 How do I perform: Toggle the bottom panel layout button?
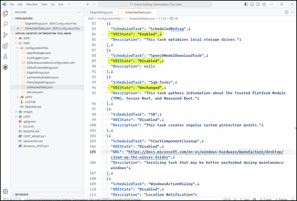(x=252, y=4)
